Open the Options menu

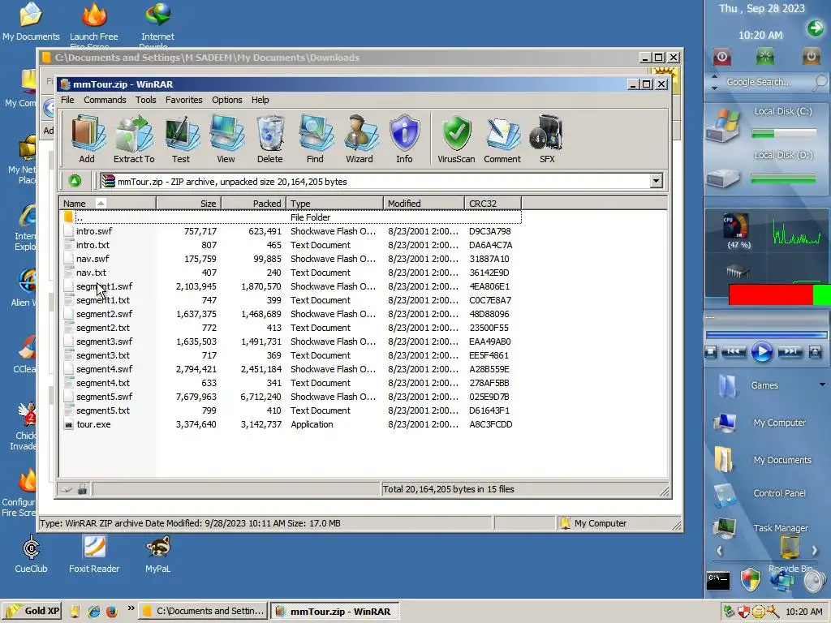(227, 100)
